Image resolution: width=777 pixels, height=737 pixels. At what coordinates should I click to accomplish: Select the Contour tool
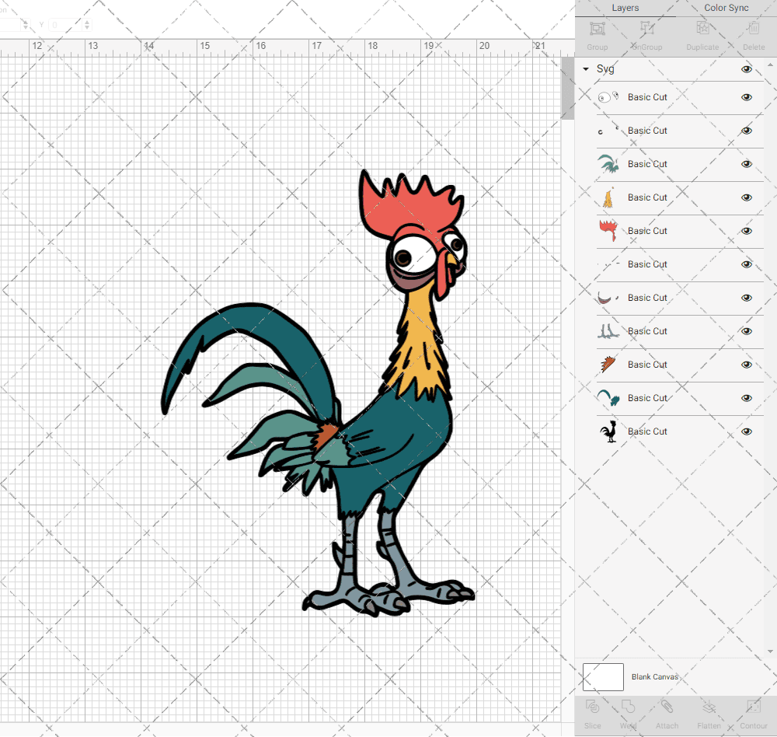[x=754, y=706]
